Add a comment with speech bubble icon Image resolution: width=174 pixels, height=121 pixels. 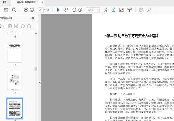tap(141, 10)
